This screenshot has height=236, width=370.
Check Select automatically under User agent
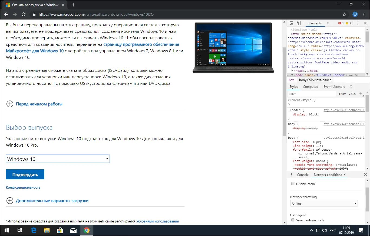click(x=292, y=220)
